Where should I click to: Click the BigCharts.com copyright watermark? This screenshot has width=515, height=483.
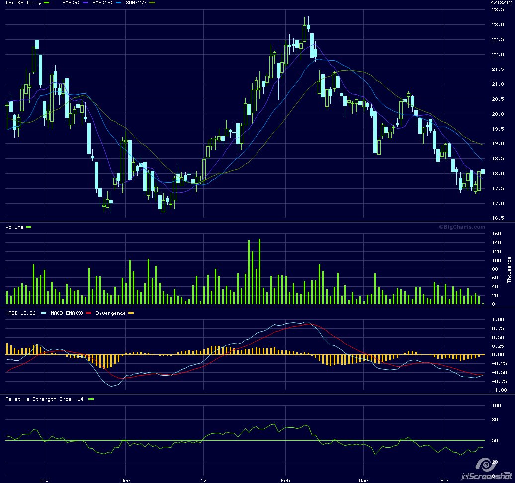pyautogui.click(x=462, y=227)
